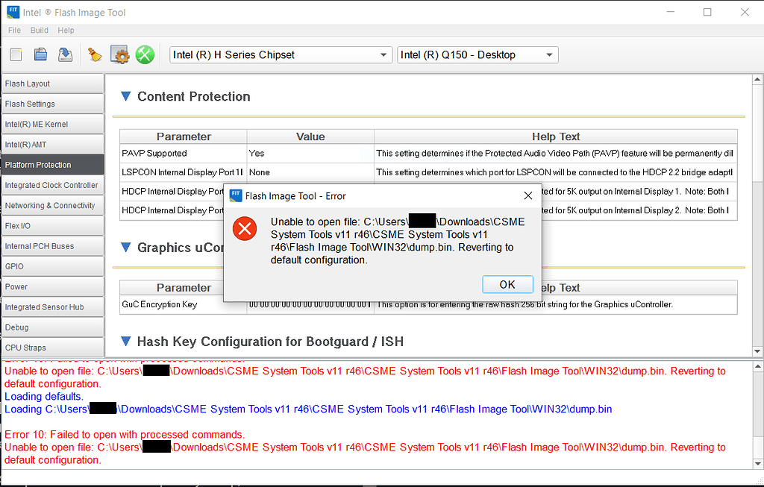
Task: Click the green Build image icon
Action: point(145,54)
